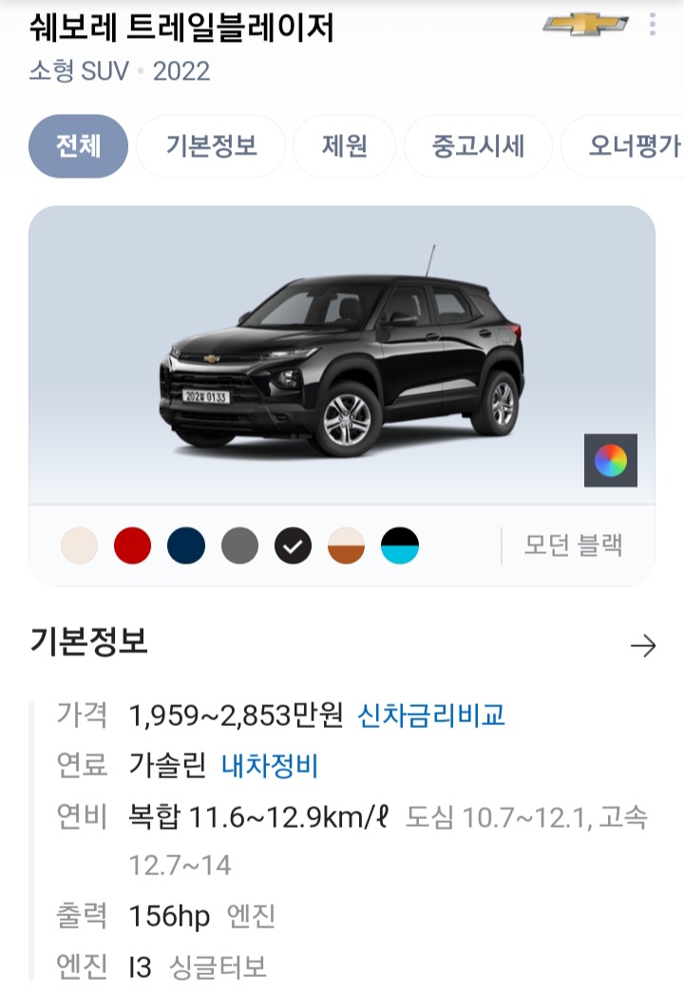This screenshot has width=684, height=992.
Task: Open the 신차금리비교 link
Action: pos(431,715)
